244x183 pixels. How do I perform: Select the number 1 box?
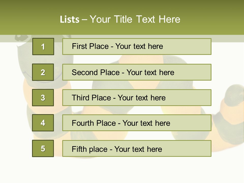(x=43, y=47)
